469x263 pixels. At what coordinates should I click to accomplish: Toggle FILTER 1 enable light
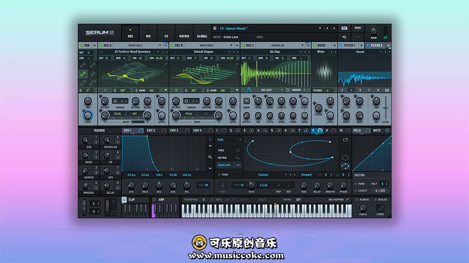(x=341, y=45)
